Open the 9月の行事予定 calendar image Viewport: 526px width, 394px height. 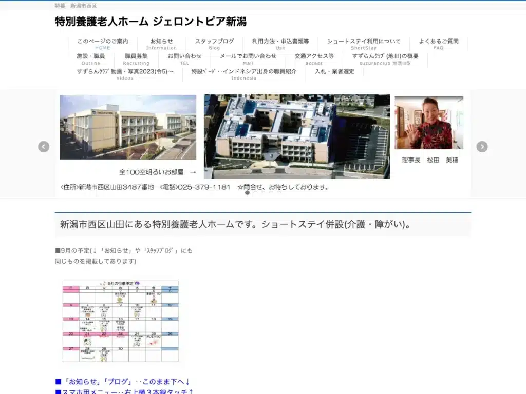tap(120, 321)
